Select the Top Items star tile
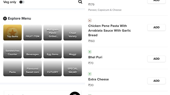 (x=12, y=33)
